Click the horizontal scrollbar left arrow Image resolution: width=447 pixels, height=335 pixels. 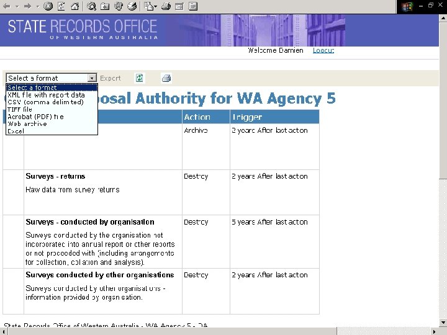[x=4, y=331]
